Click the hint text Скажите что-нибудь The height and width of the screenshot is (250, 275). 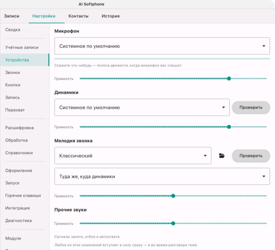tap(118, 65)
